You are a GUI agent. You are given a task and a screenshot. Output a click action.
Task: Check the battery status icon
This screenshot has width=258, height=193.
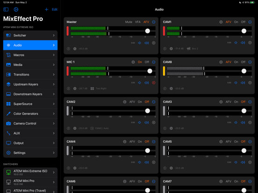(252, 2)
